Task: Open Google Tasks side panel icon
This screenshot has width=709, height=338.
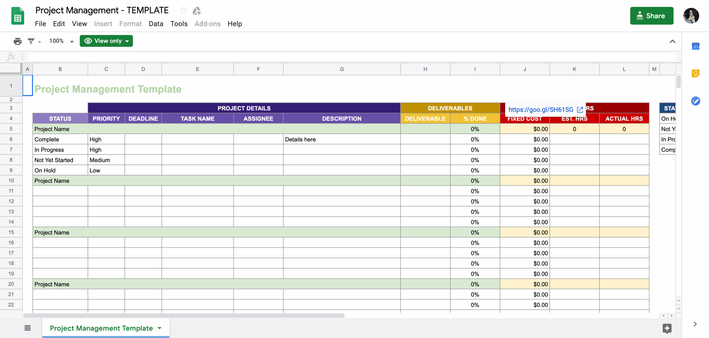Action: coord(695,101)
